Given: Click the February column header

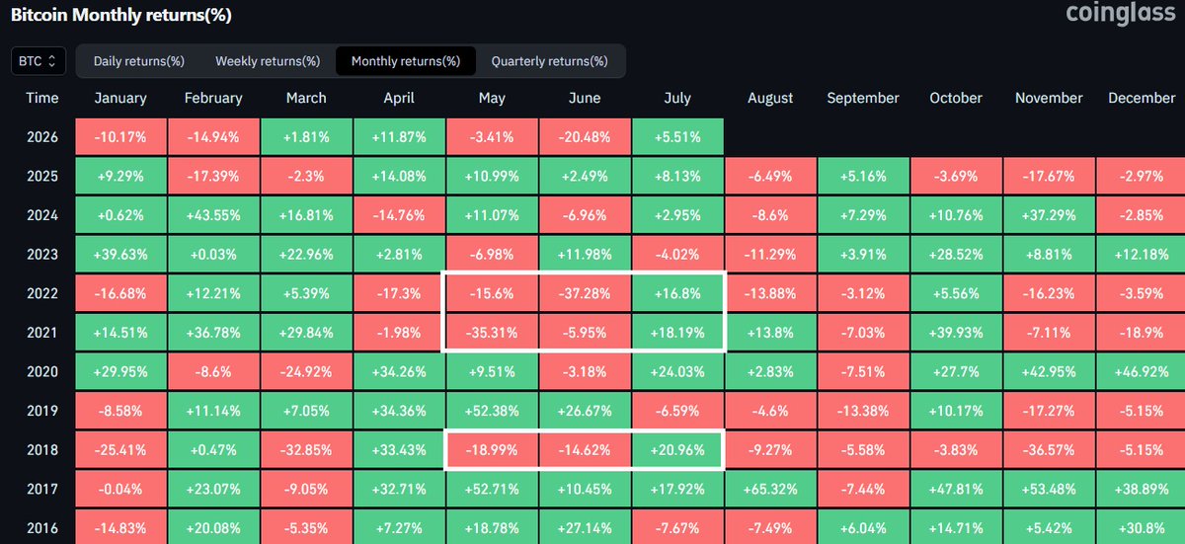Looking at the screenshot, I should (x=213, y=98).
